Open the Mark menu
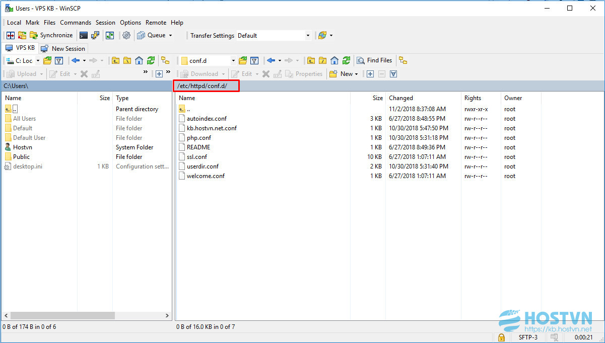 (33, 23)
